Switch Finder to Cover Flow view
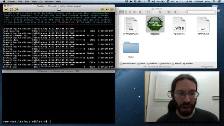Screen dimensions: 224x126 (x=134, y=12)
